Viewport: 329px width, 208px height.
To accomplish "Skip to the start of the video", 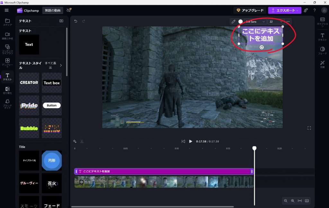I will pos(183,141).
